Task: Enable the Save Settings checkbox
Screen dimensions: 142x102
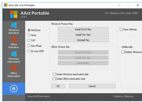Action: (x=121, y=29)
